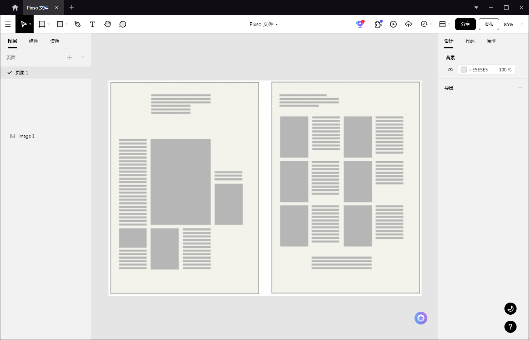529x340 pixels.
Task: Select the Rectangle shape tool
Action: [x=60, y=24]
